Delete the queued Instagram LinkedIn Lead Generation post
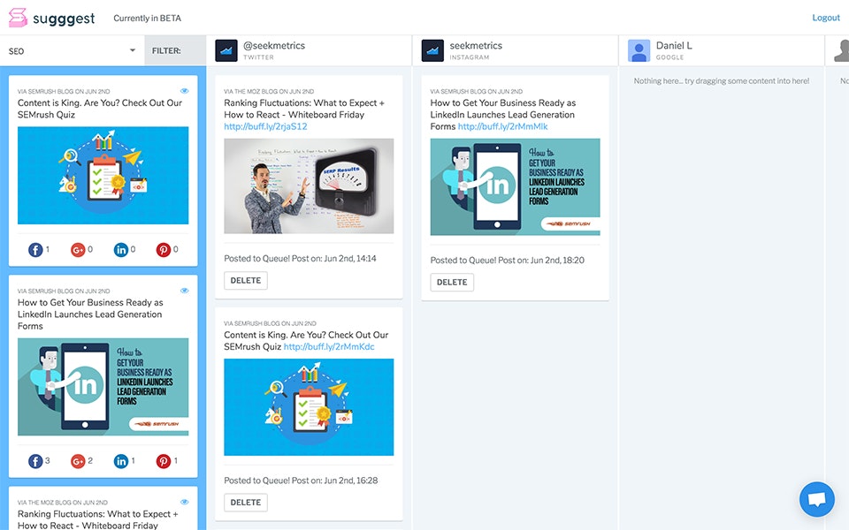Screen dimensions: 849x530 coord(452,283)
